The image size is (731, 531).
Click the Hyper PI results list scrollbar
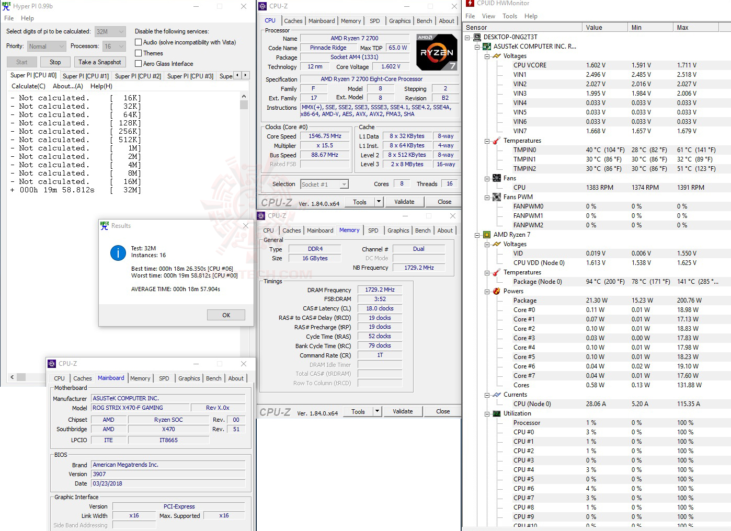pyautogui.click(x=244, y=105)
